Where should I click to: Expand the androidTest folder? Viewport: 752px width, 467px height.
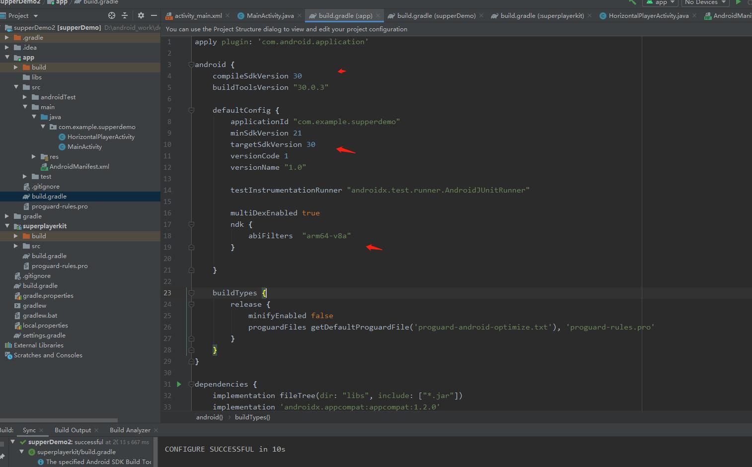click(x=25, y=97)
